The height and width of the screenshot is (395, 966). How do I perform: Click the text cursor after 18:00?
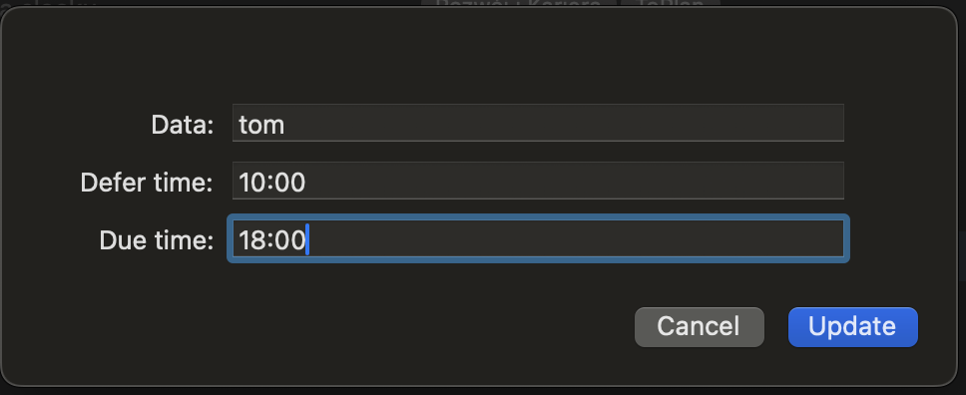(307, 239)
